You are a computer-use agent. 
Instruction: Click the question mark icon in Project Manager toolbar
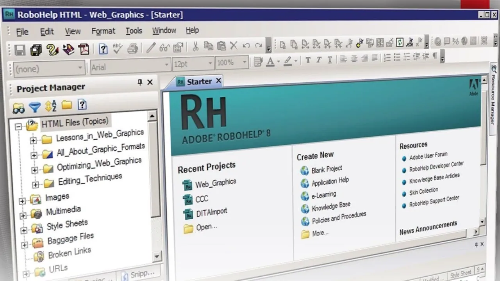click(x=82, y=104)
